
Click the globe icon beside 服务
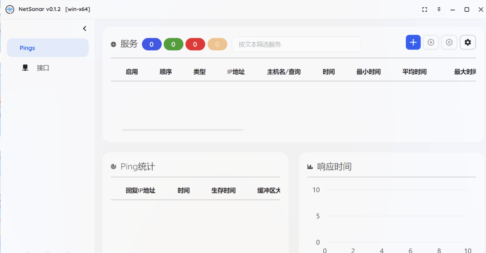[113, 44]
